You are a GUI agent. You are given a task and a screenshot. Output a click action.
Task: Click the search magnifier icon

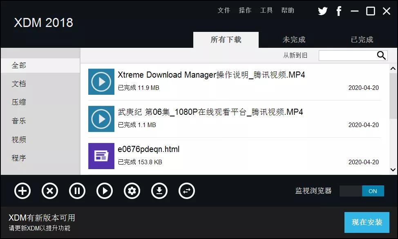click(x=381, y=55)
